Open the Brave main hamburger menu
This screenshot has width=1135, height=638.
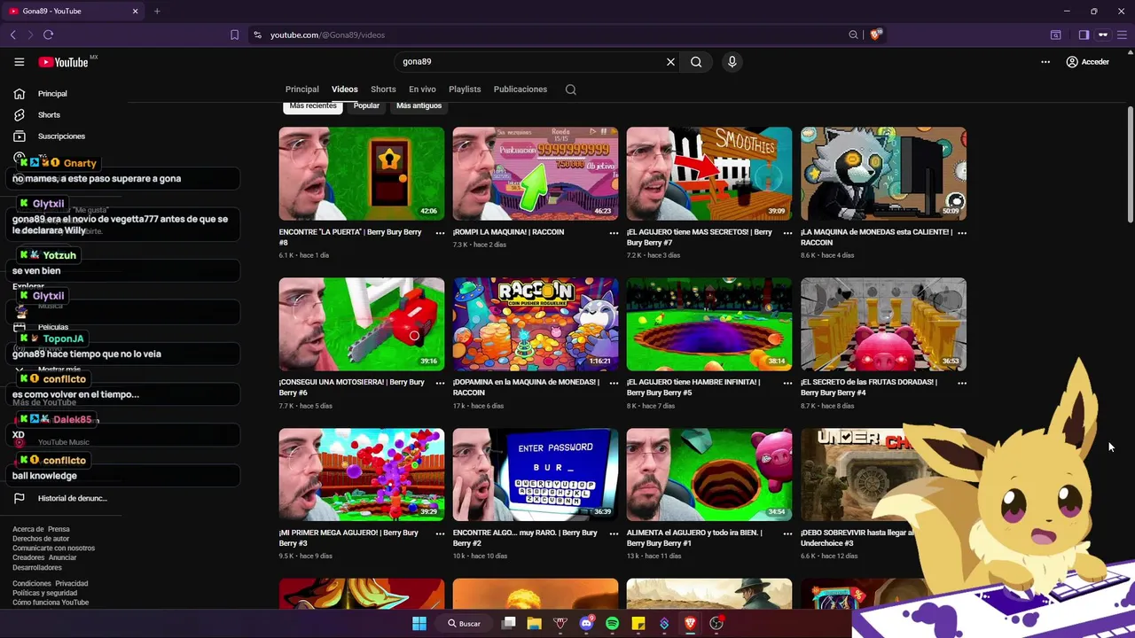(1123, 35)
